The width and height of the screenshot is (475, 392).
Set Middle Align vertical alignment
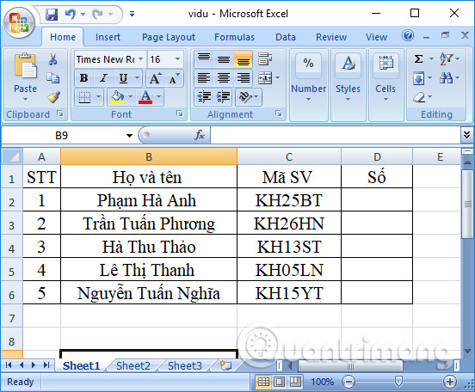224,59
